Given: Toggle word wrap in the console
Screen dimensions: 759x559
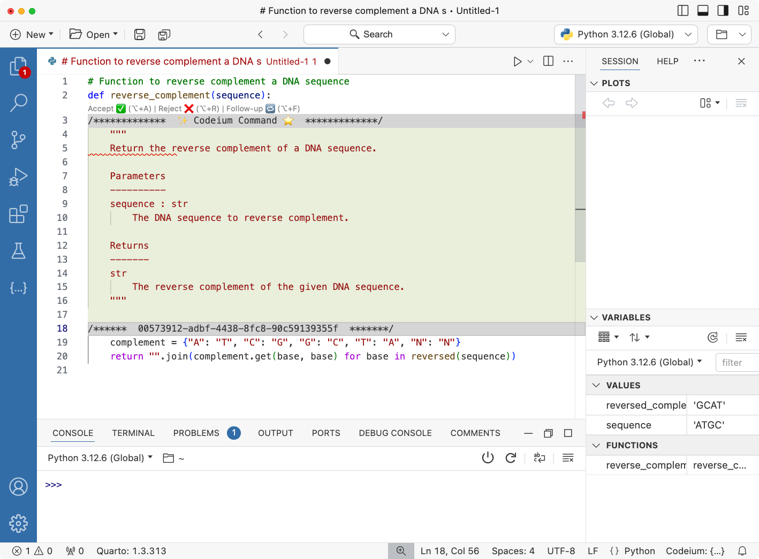Looking at the screenshot, I should 539,458.
